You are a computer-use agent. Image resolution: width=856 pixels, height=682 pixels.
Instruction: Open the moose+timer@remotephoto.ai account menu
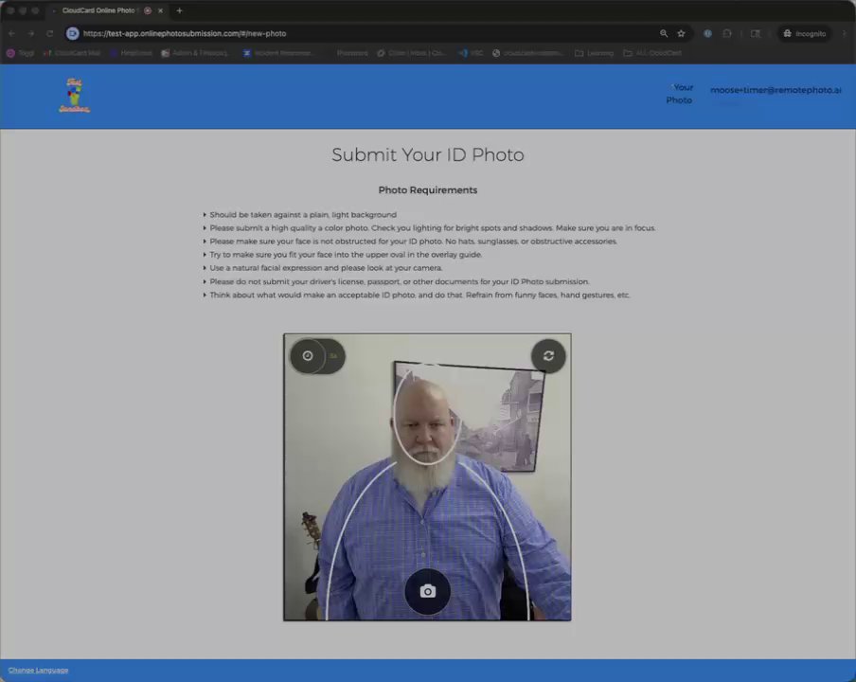click(776, 90)
